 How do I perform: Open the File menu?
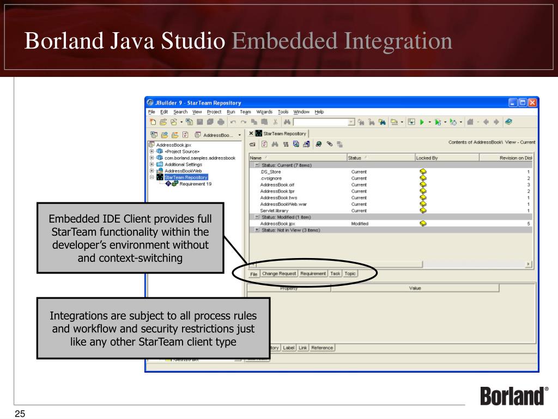[x=151, y=111]
